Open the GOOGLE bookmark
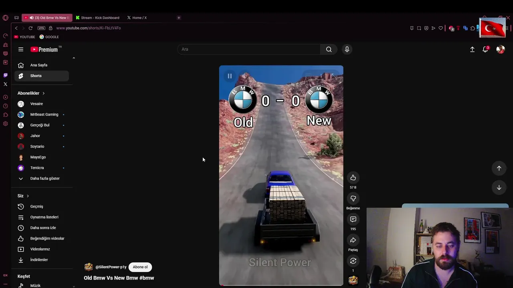Viewport: 513px width, 288px height. [49, 37]
